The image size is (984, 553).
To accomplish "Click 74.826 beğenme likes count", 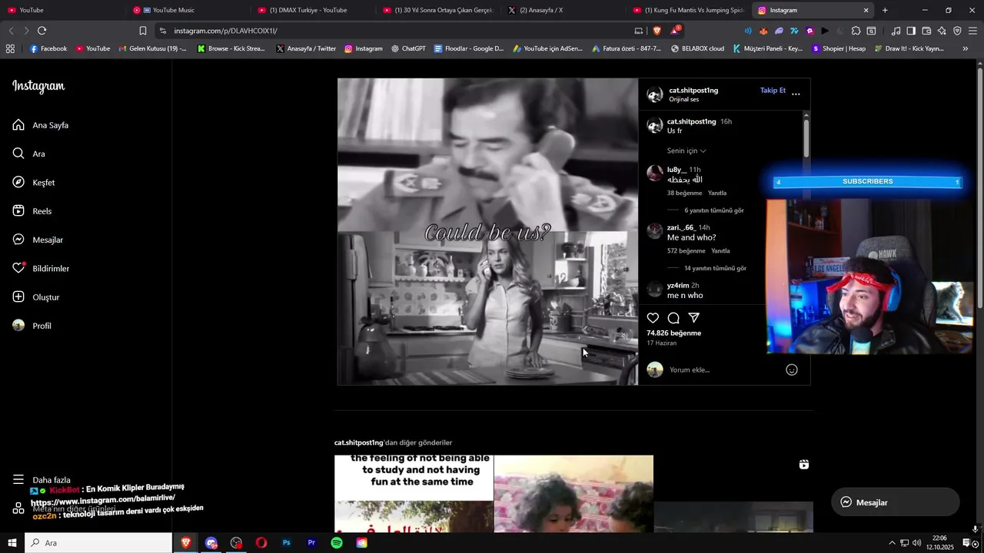I will tap(674, 333).
